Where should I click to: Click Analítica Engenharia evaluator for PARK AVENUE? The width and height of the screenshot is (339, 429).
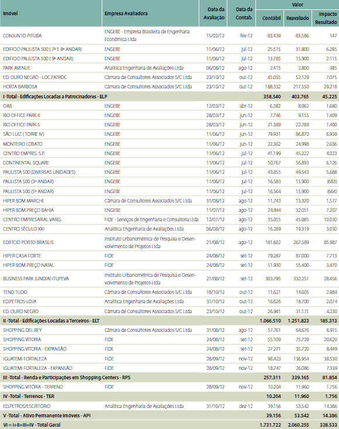[x=144, y=68]
